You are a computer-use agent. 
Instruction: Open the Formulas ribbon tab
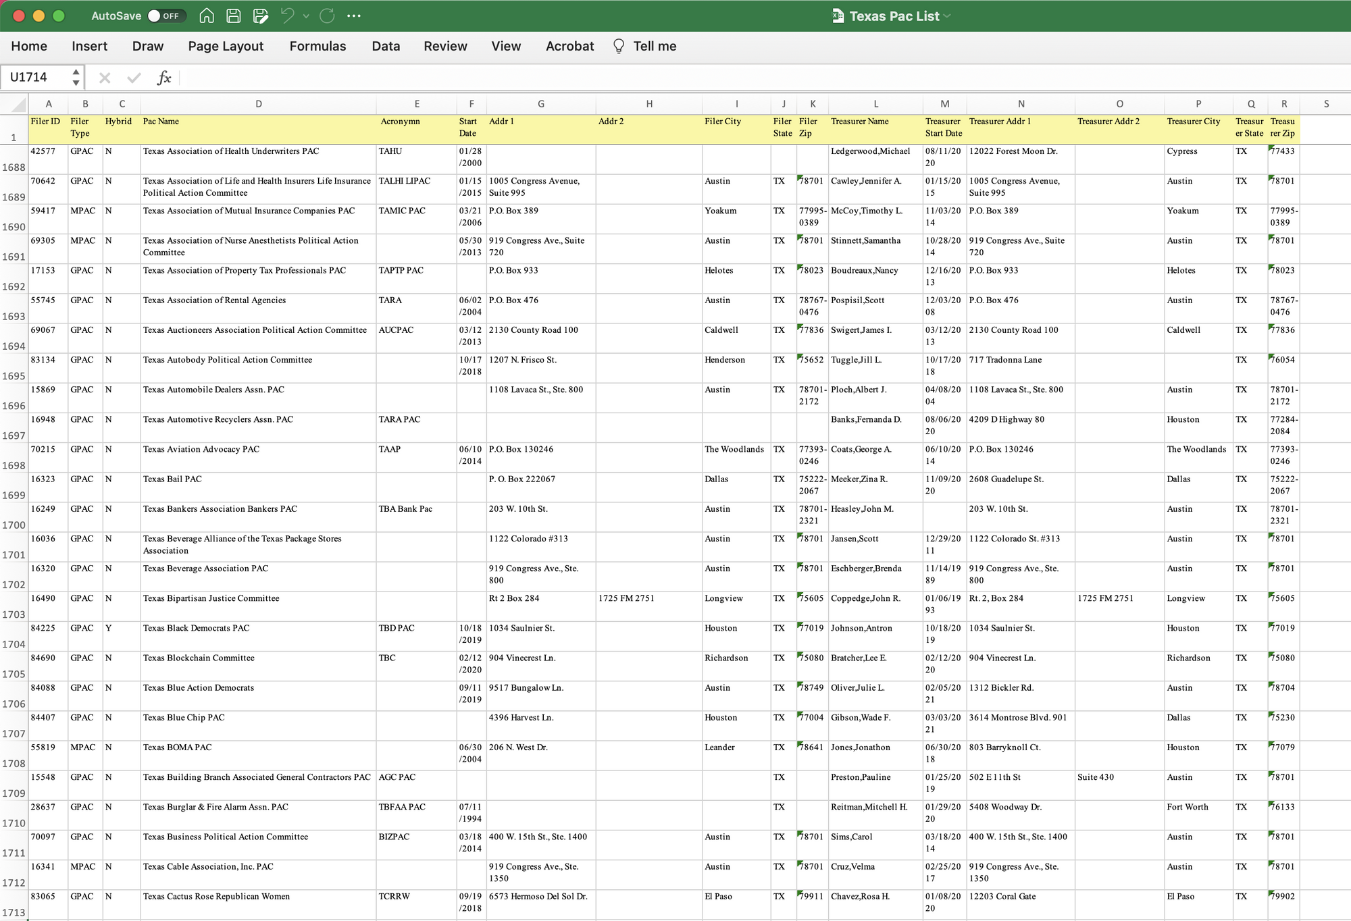pos(317,46)
